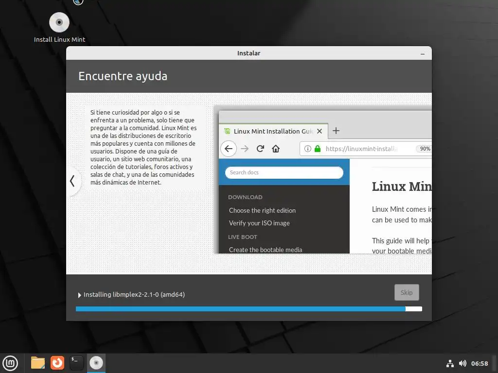Click Verify your ISO image link
498x373 pixels.
[259, 223]
